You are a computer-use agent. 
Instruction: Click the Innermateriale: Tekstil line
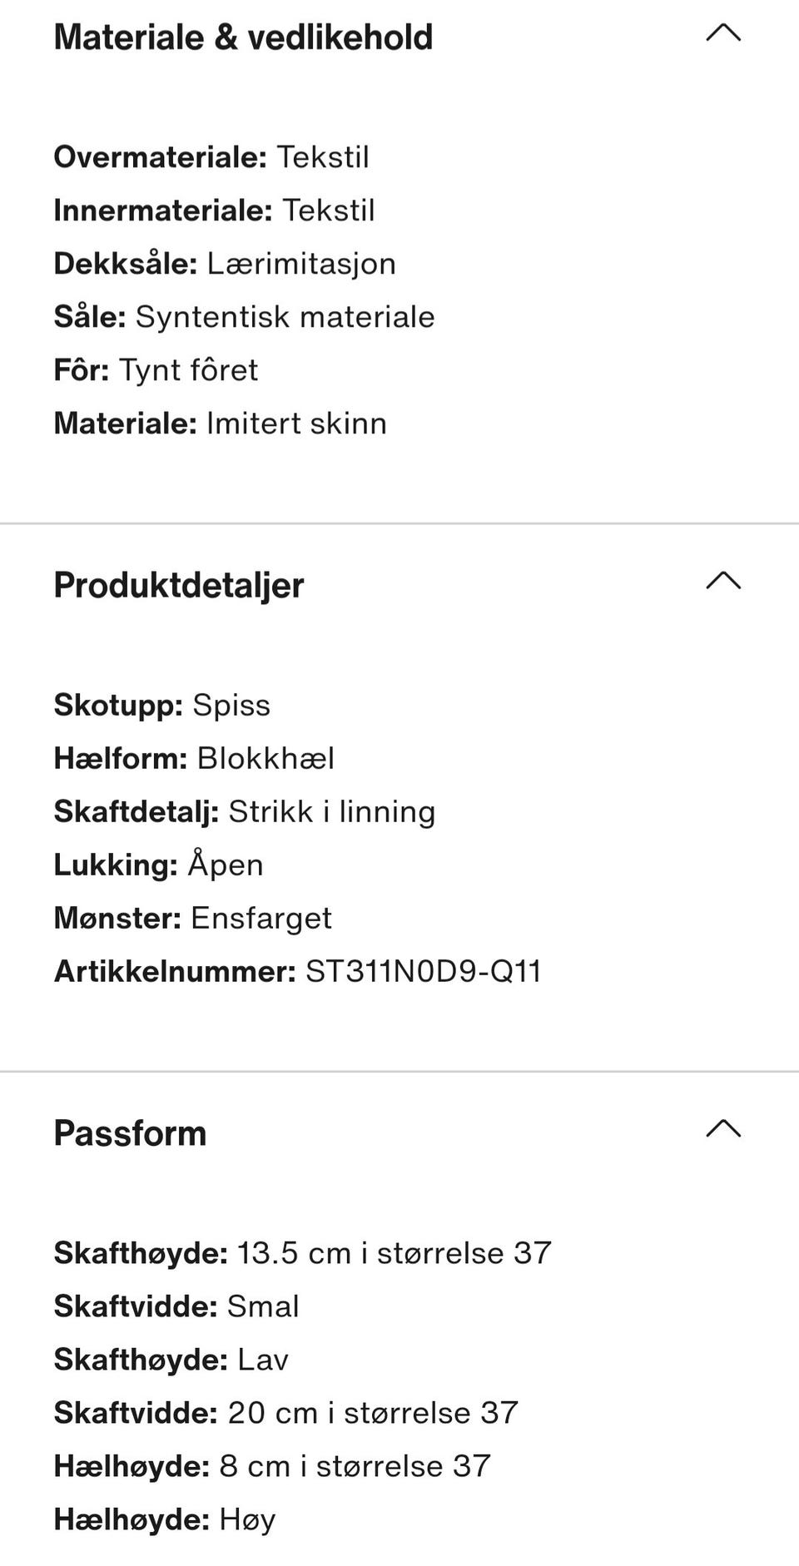(x=215, y=211)
